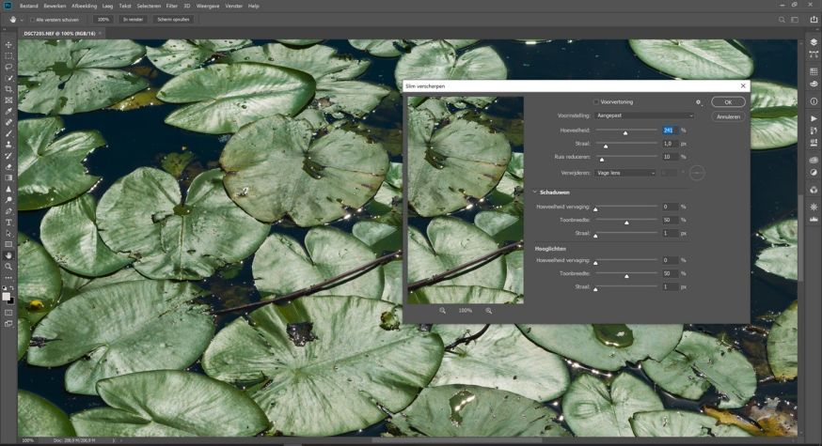Select the Crop tool in the toolbar
The width and height of the screenshot is (822, 446).
pyautogui.click(x=8, y=88)
